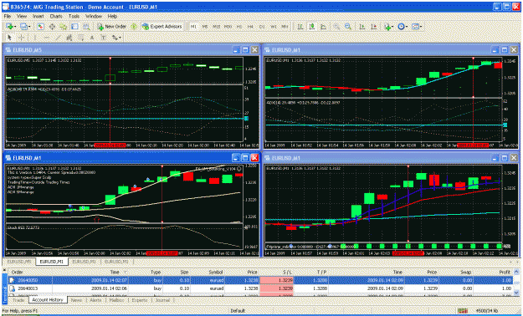Close the Terminal panel with its X

(5, 270)
